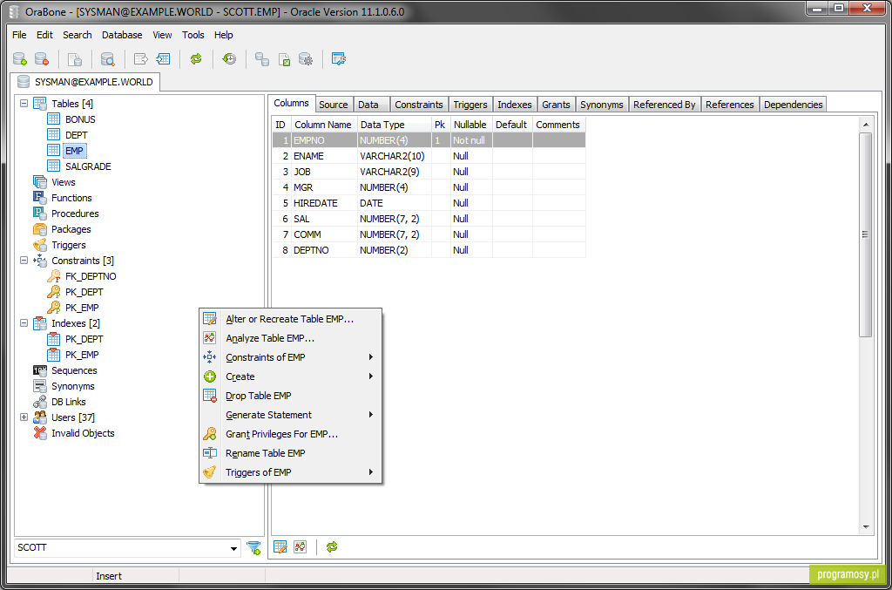Expand the Constraints of EMP submenu

pos(371,357)
